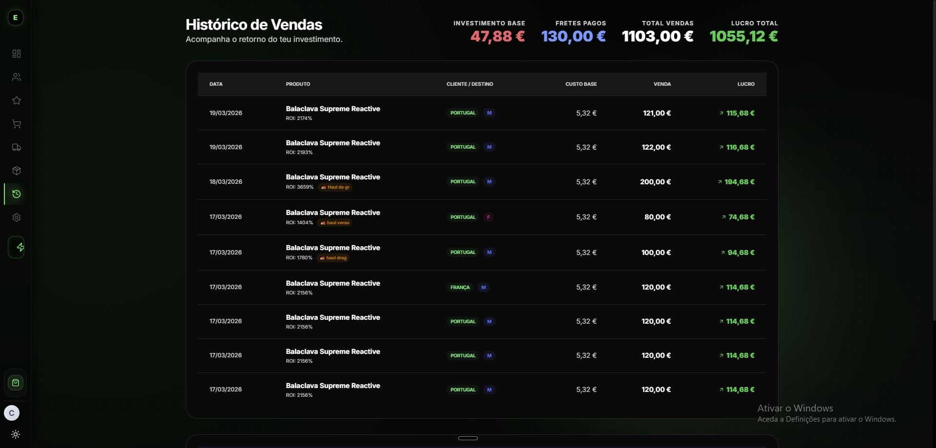Select the sales history clock icon
This screenshot has width=936, height=448.
[x=17, y=194]
